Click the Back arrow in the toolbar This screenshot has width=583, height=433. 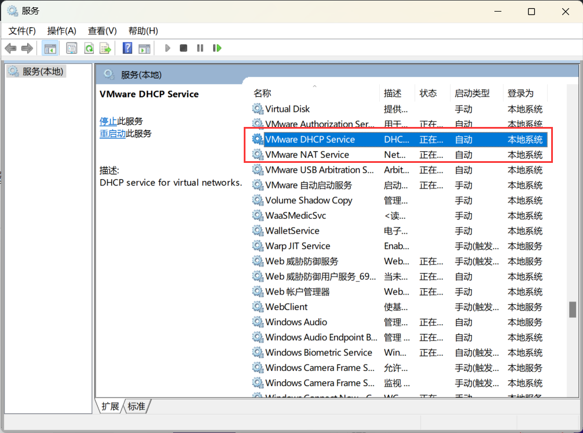[x=10, y=48]
